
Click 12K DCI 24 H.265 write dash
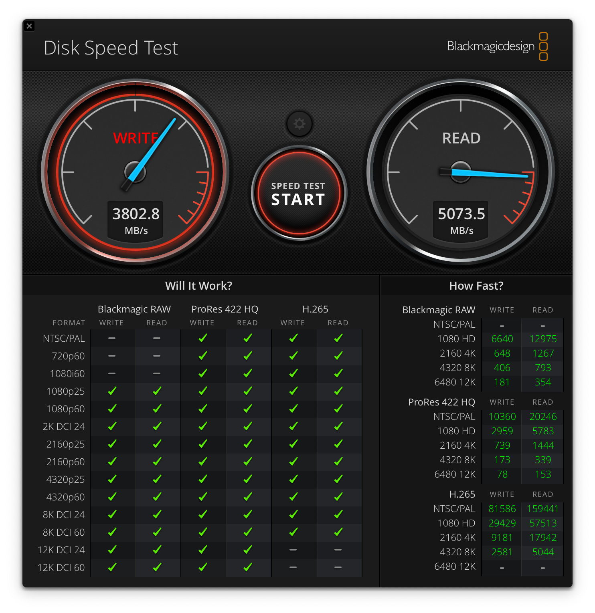pyautogui.click(x=293, y=550)
